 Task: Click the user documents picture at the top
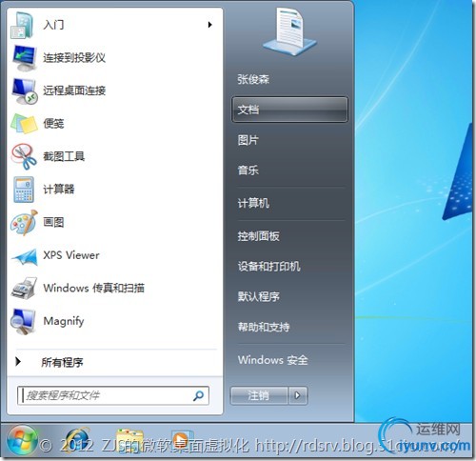tap(289, 31)
